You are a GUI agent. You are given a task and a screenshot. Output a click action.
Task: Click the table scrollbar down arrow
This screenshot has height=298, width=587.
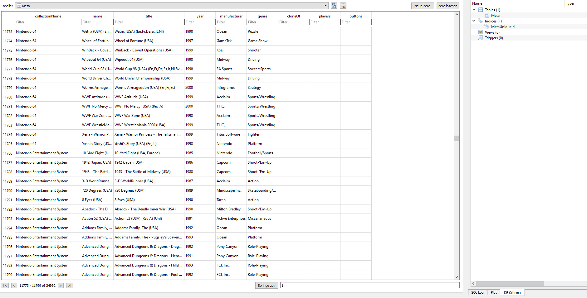coord(457,277)
